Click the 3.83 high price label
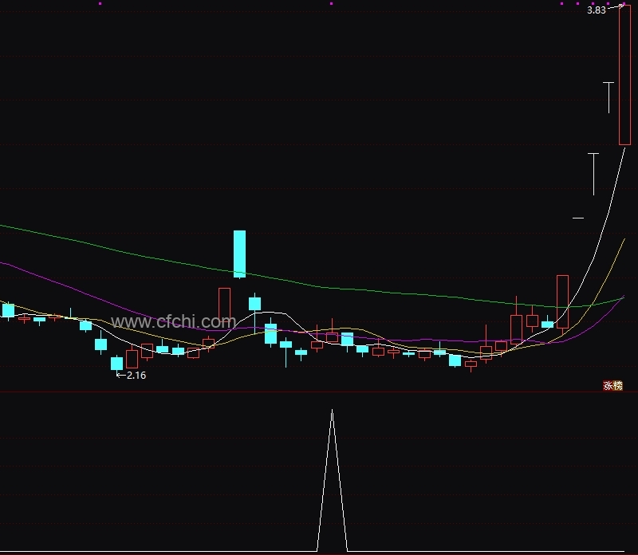Screen dimensions: 638x555 (x=596, y=10)
